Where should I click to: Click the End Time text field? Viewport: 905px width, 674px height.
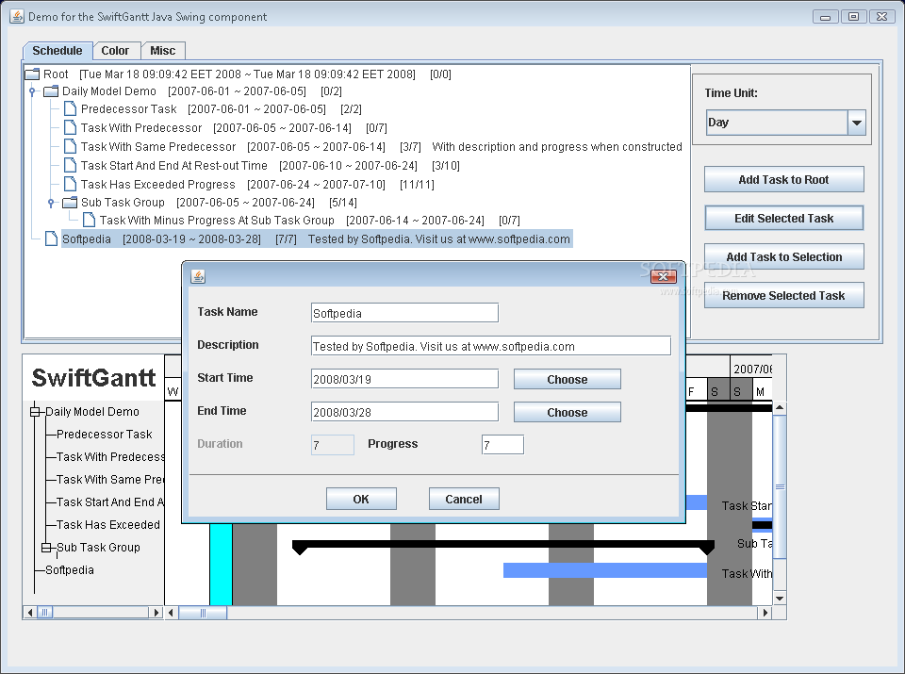click(x=404, y=411)
